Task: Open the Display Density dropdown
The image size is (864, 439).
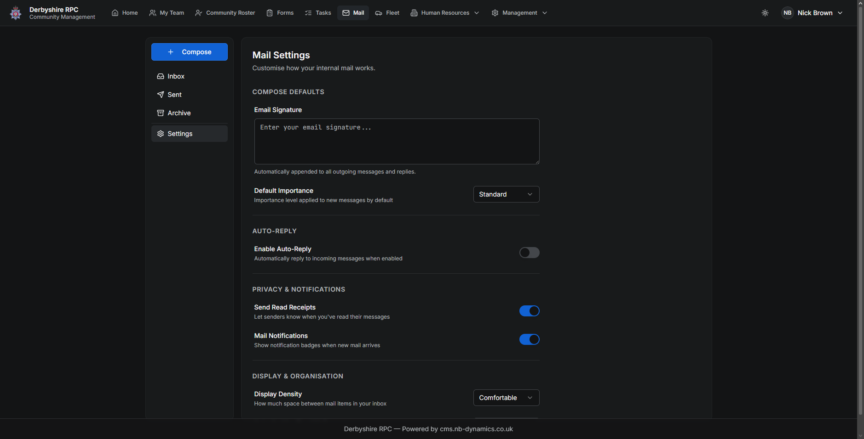Action: coord(506,398)
